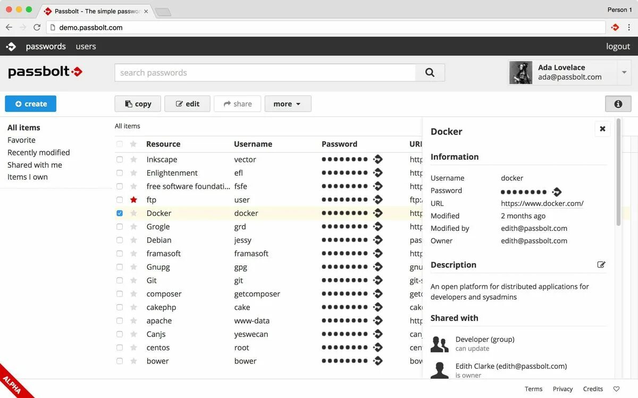Click the share button
638x398 pixels.
point(237,104)
